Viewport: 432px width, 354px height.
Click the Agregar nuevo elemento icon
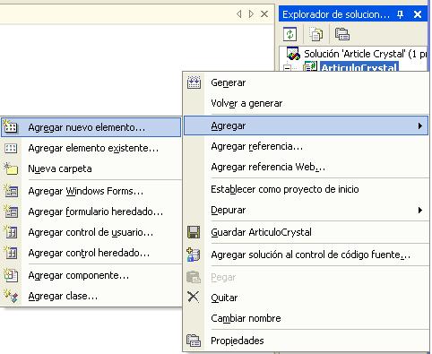click(x=11, y=127)
